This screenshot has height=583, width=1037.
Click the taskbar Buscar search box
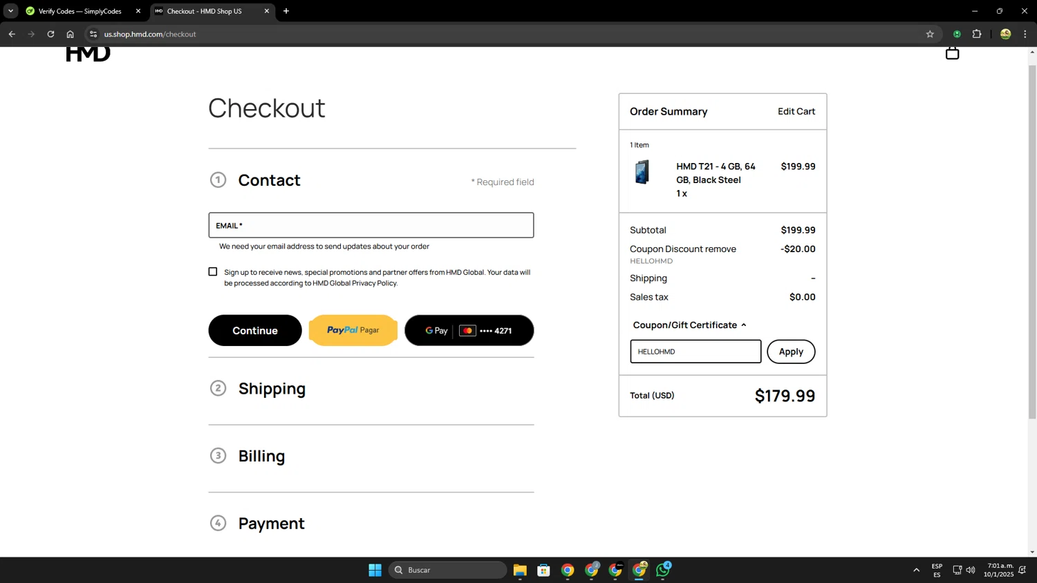(x=448, y=570)
